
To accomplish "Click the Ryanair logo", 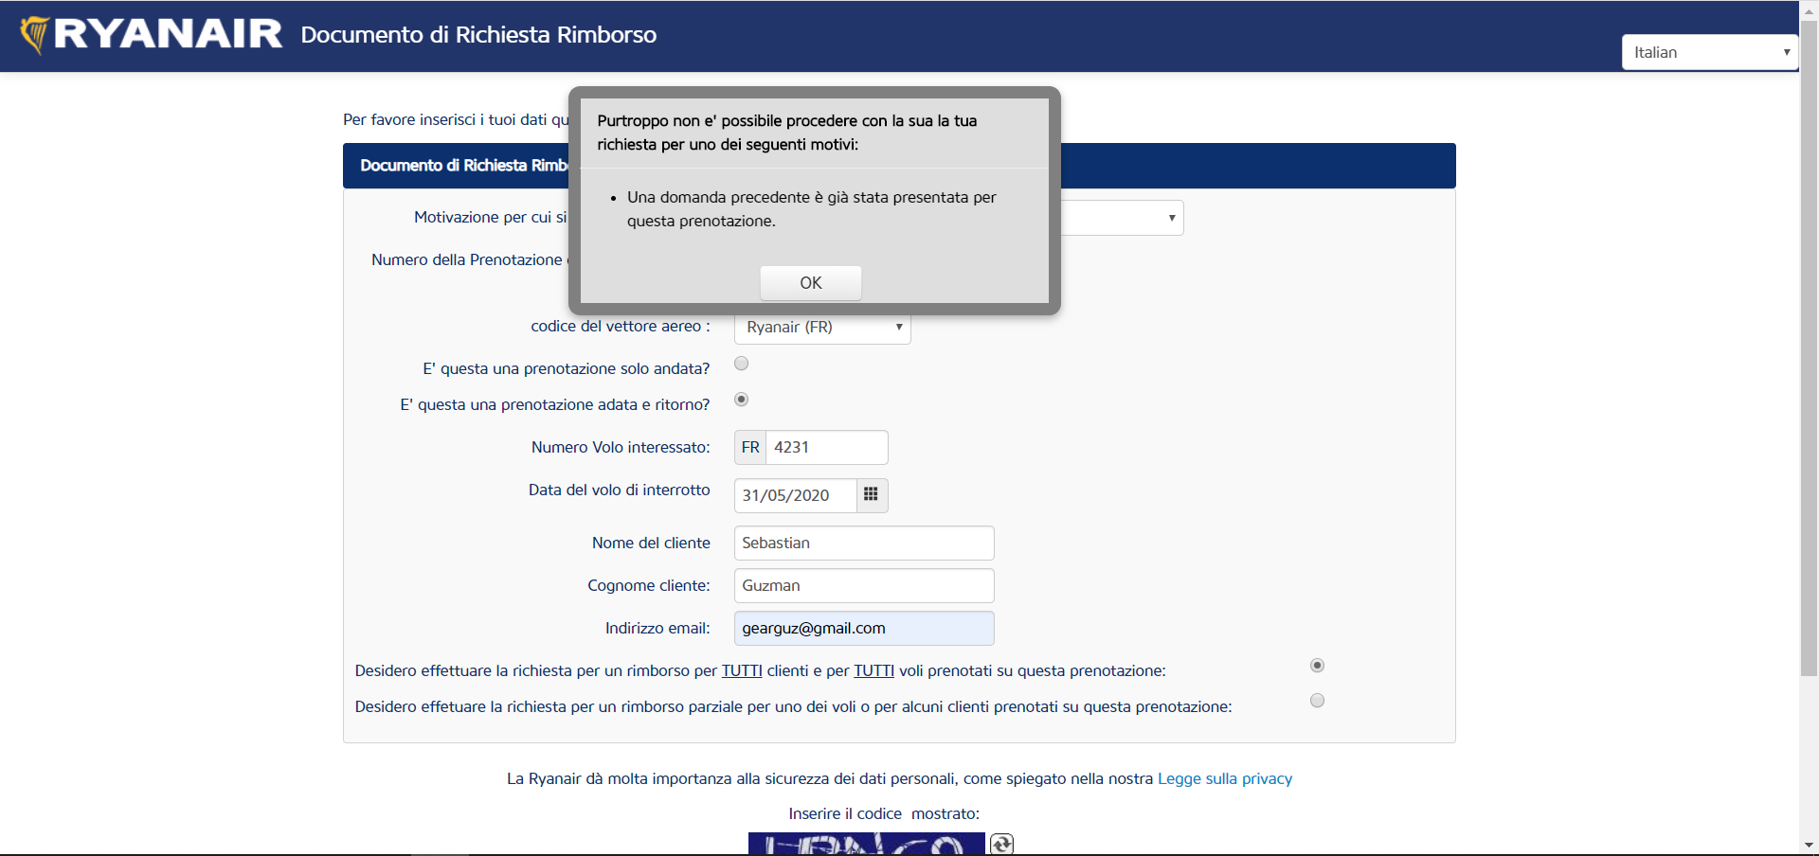I will click(152, 35).
